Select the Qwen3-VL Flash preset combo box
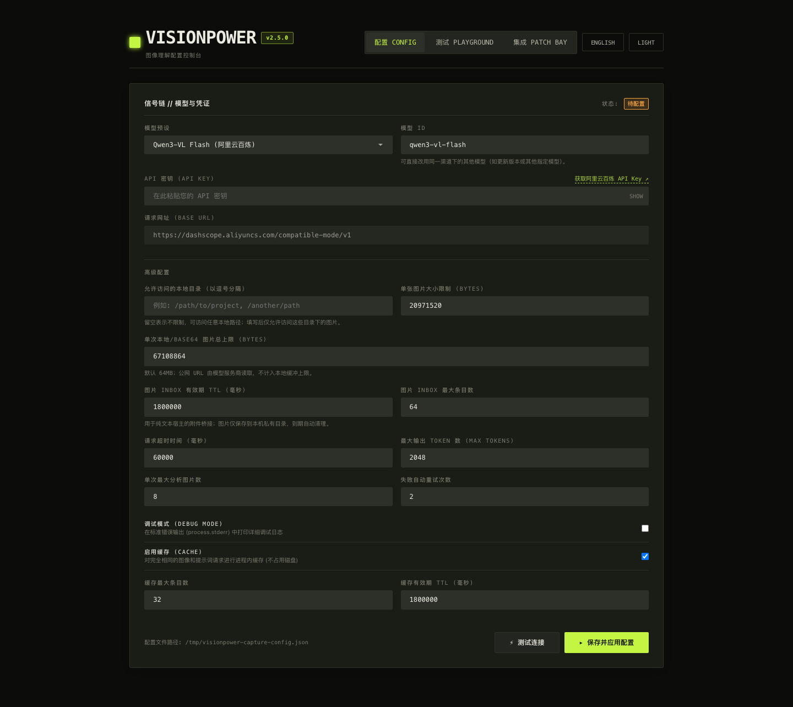The height and width of the screenshot is (707, 793). coord(268,145)
